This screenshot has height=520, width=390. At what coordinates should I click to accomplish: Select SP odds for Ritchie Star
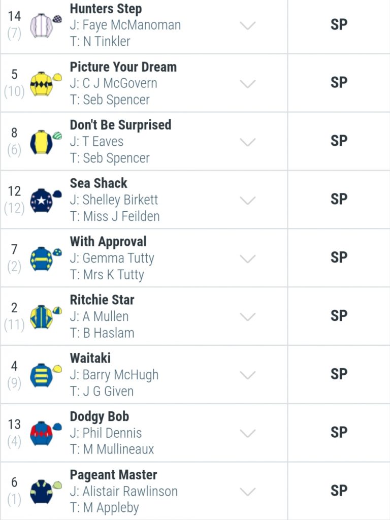[339, 316]
